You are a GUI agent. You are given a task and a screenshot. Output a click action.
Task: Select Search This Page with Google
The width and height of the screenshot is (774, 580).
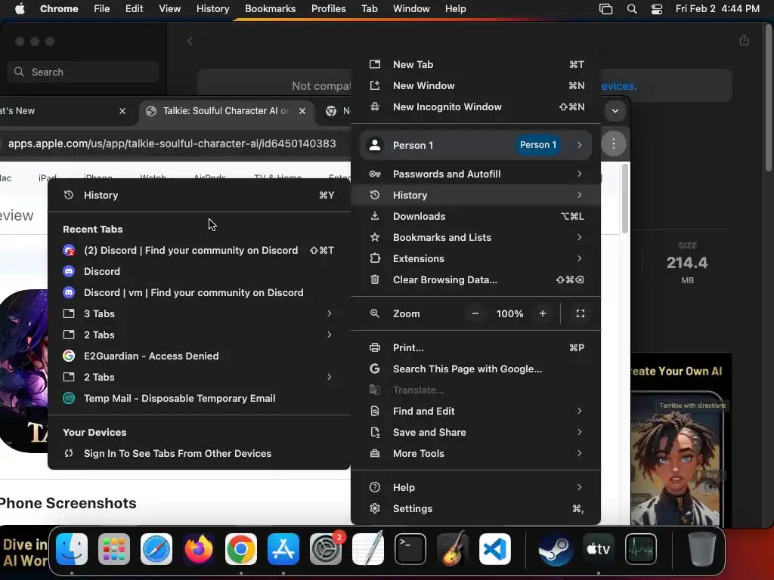coord(476,369)
